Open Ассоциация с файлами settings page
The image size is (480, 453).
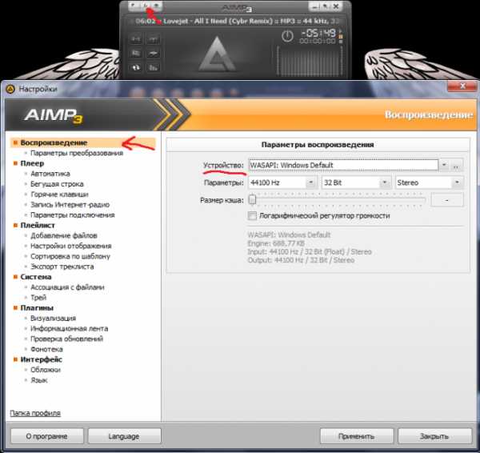(x=67, y=287)
